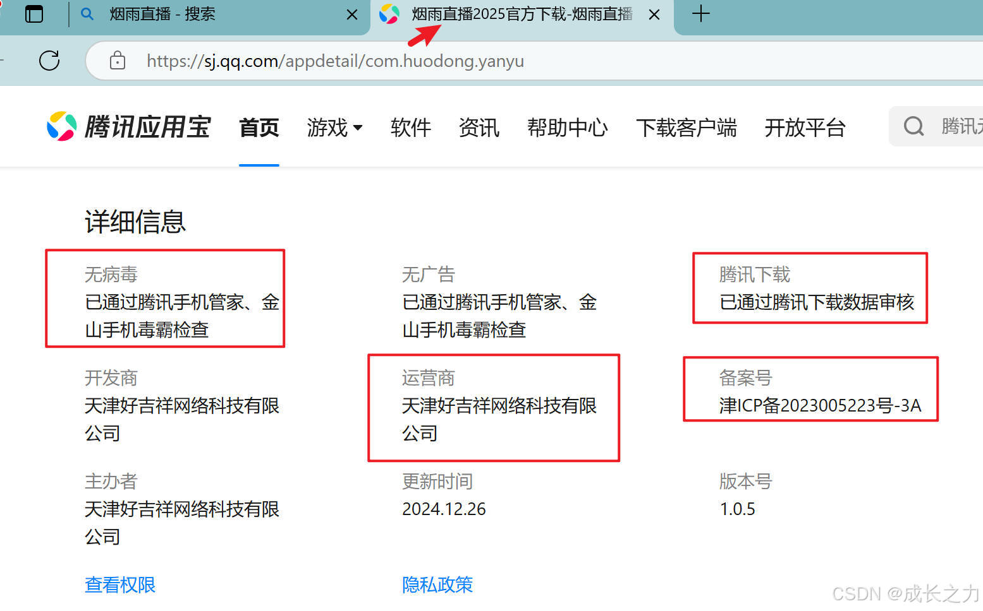Screen dimensions: 983x611
Task: Click the address bar URL
Action: [335, 61]
